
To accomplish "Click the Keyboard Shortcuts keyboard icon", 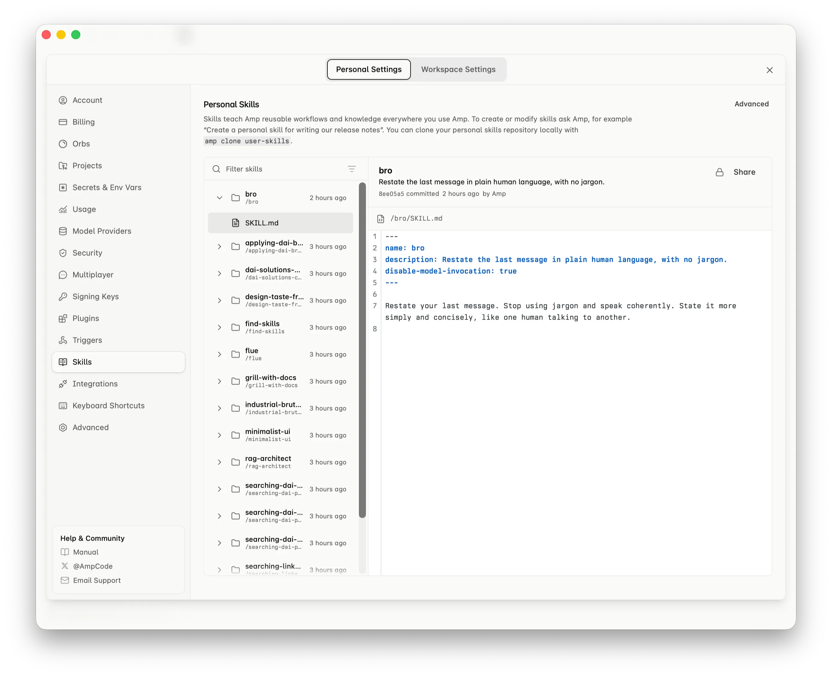I will (x=63, y=406).
